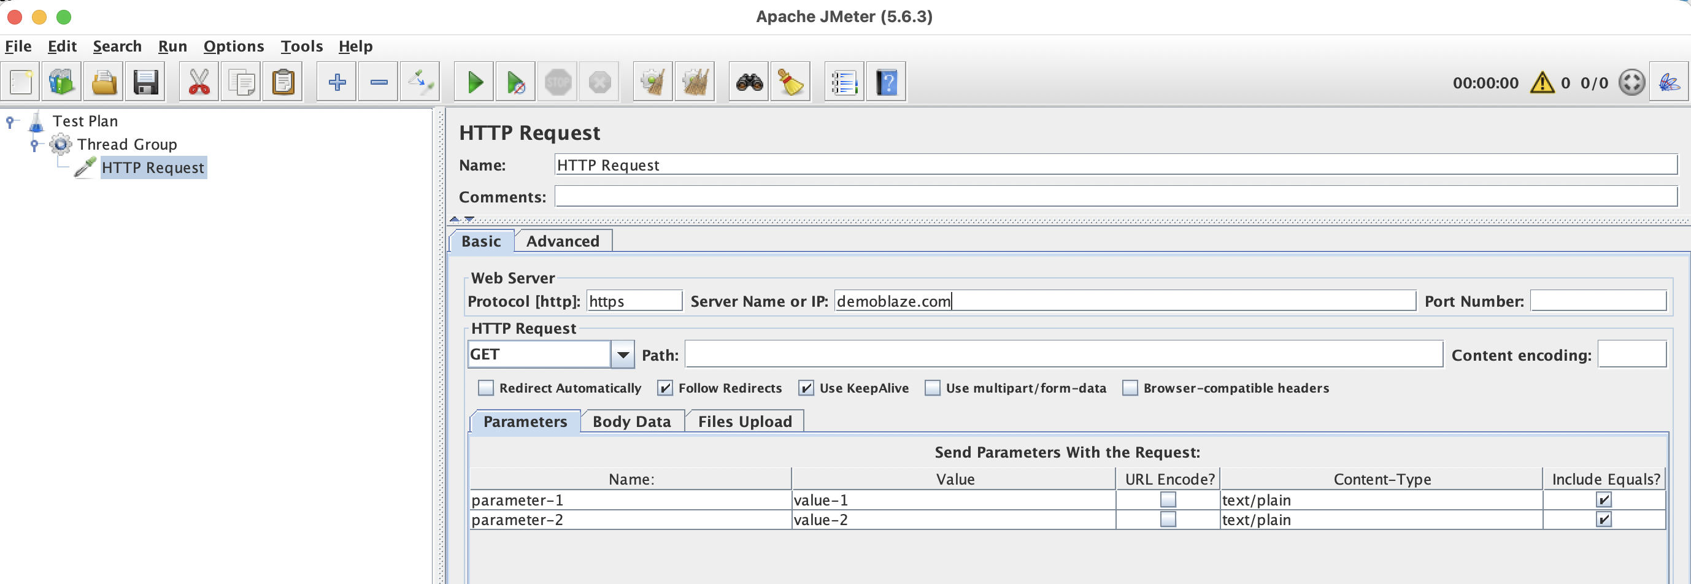The image size is (1691, 584).
Task: Uncheck Include Equals for parameter-2
Action: pos(1604,520)
